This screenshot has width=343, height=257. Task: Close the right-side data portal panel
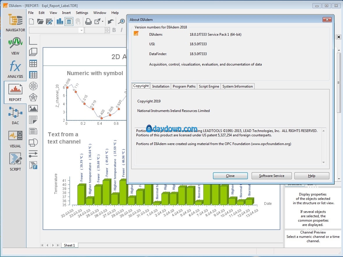pyautogui.click(x=339, y=37)
